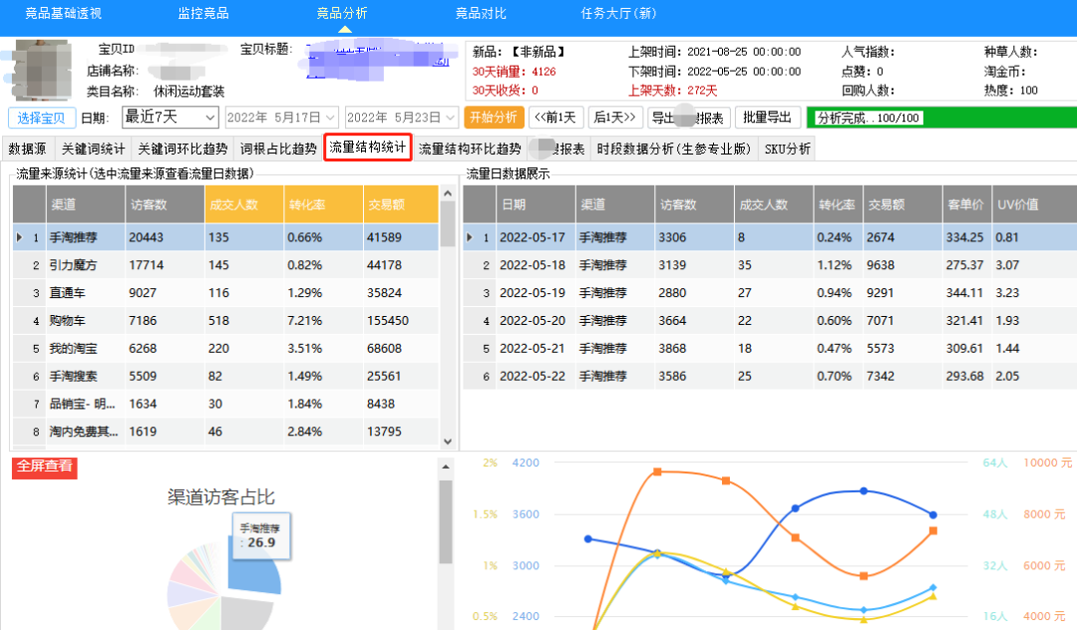Click the red 全屏查看 button

click(x=44, y=468)
